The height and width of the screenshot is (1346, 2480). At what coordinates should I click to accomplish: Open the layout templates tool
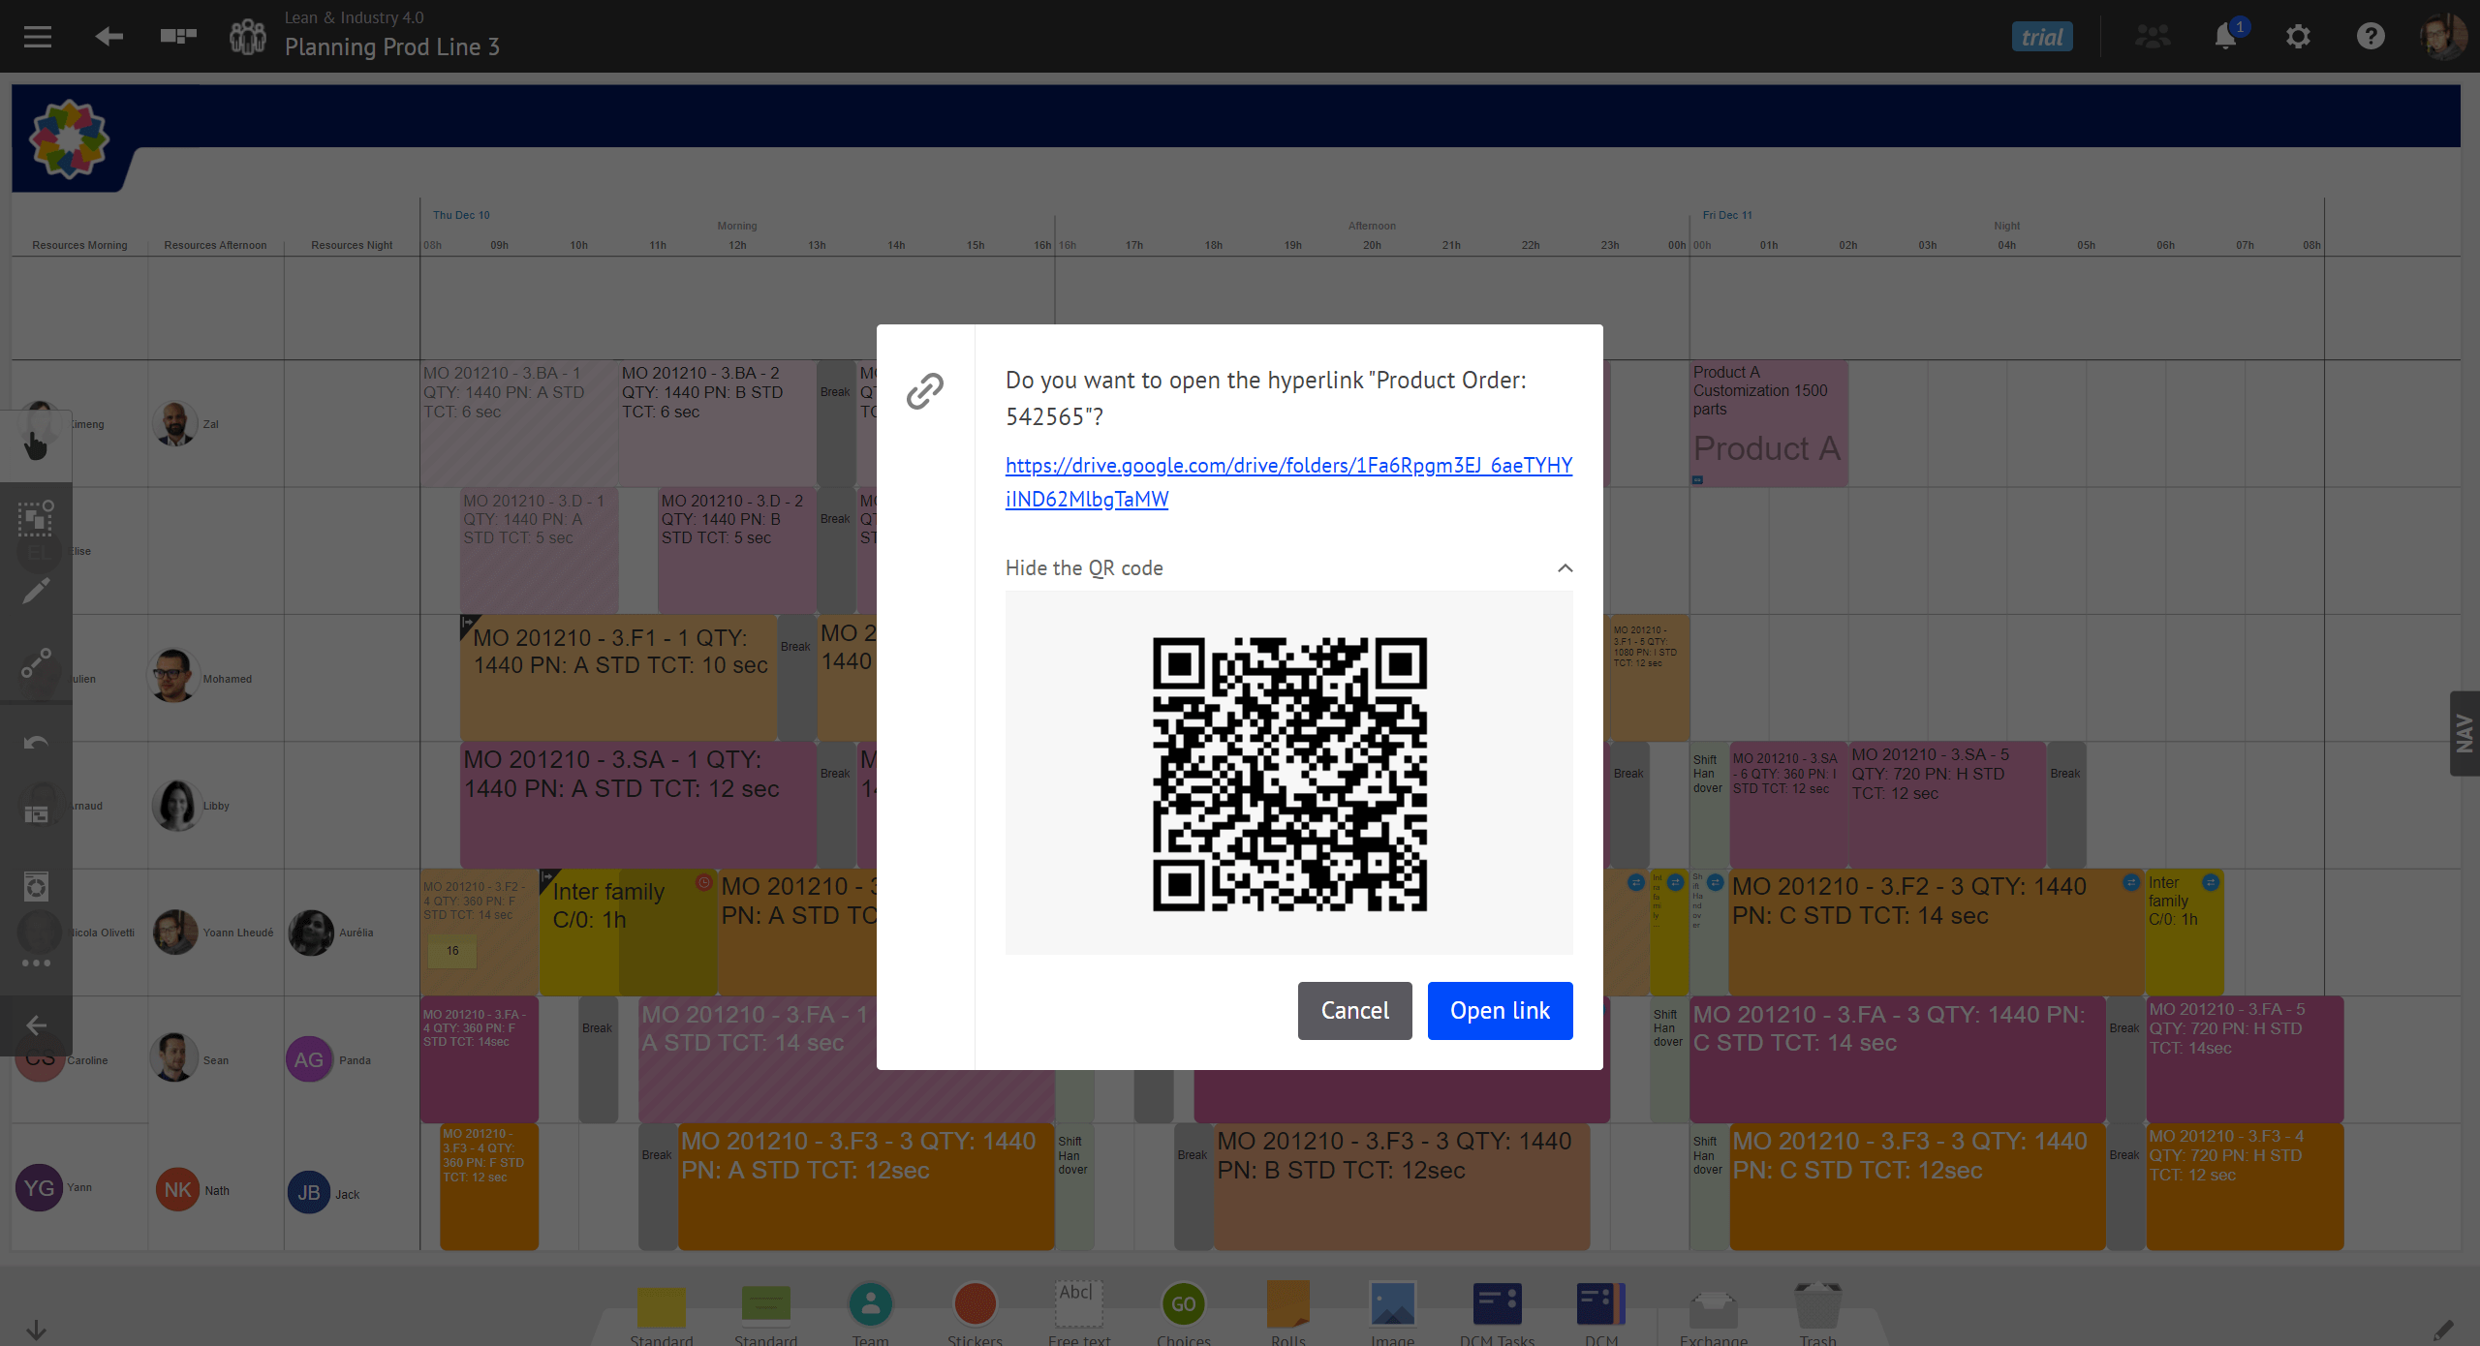pos(36,813)
